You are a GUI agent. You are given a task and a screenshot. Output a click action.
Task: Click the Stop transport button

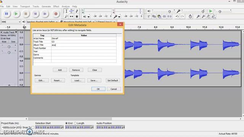(x=26, y=14)
